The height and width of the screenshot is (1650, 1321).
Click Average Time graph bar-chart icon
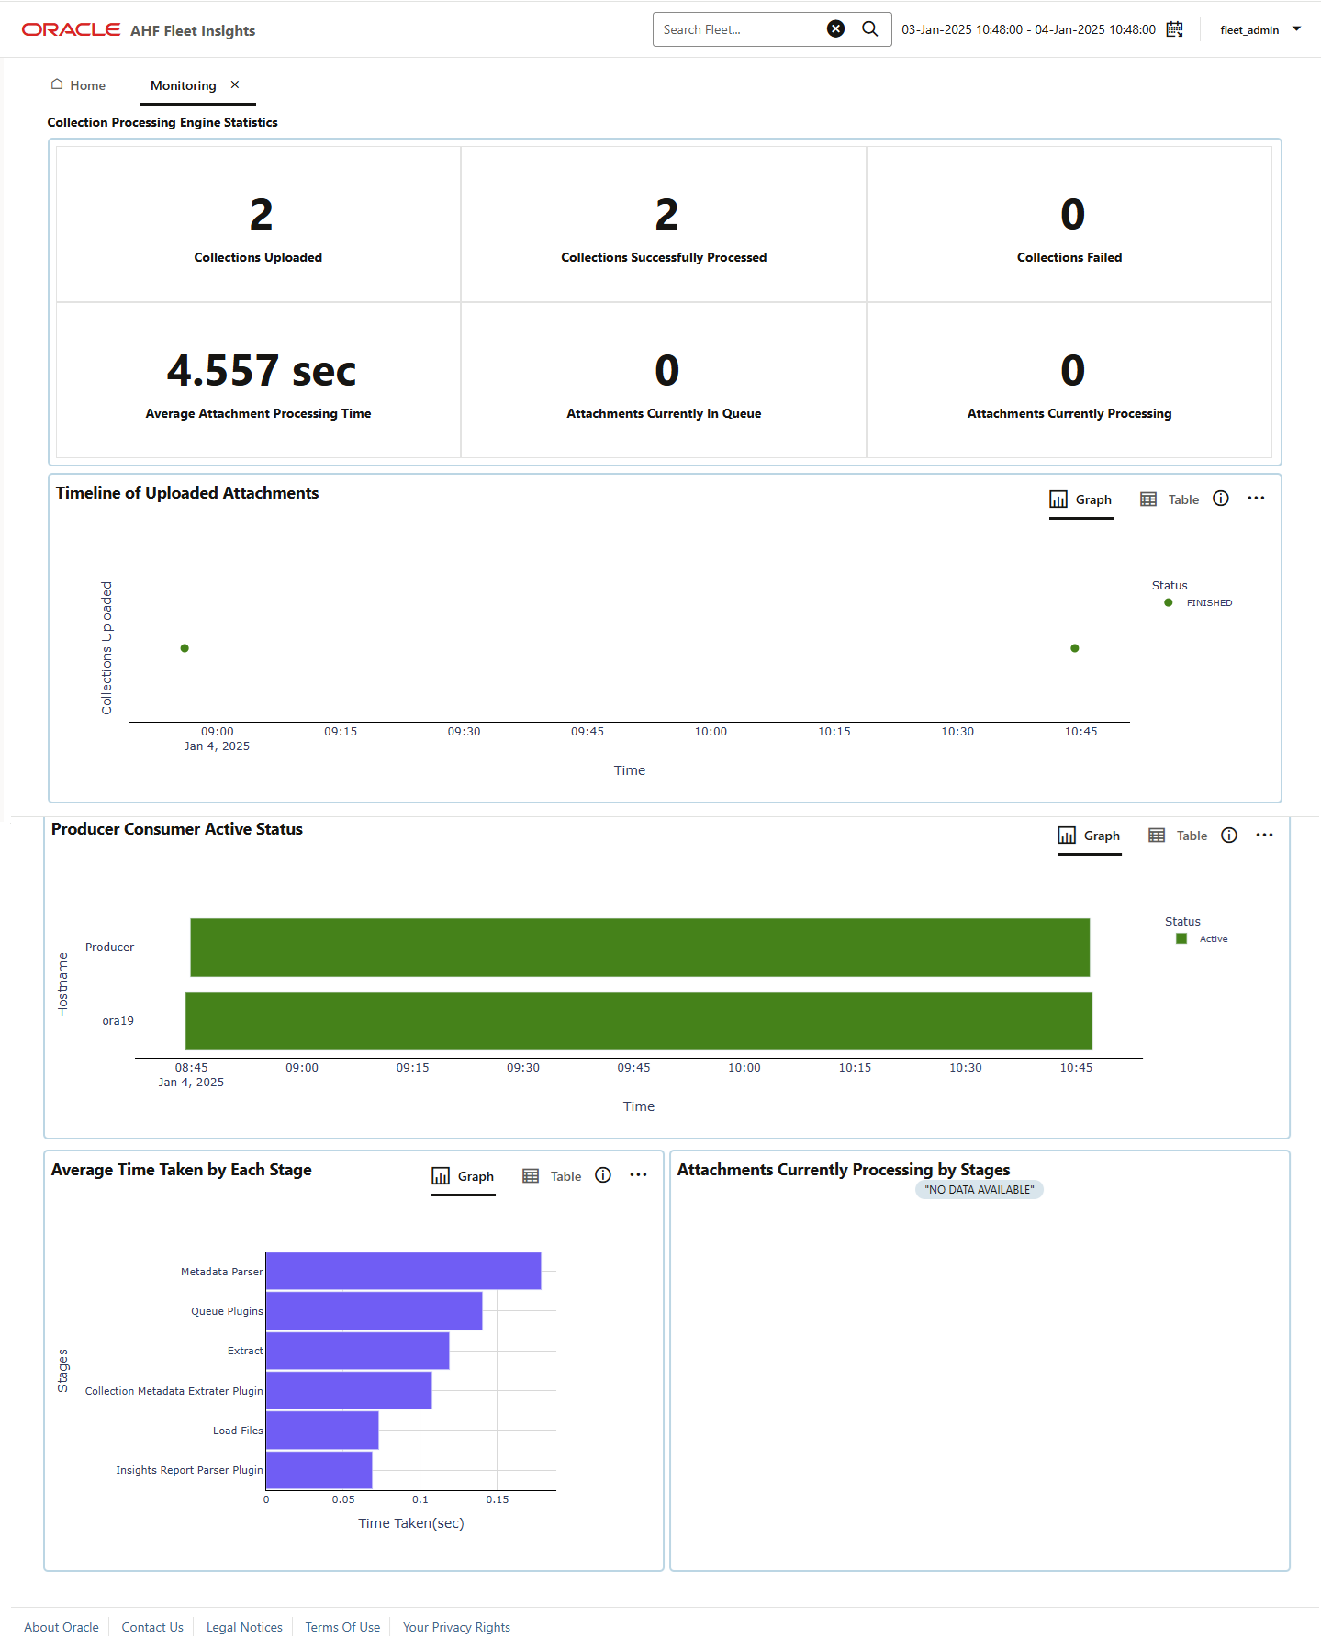(441, 1176)
